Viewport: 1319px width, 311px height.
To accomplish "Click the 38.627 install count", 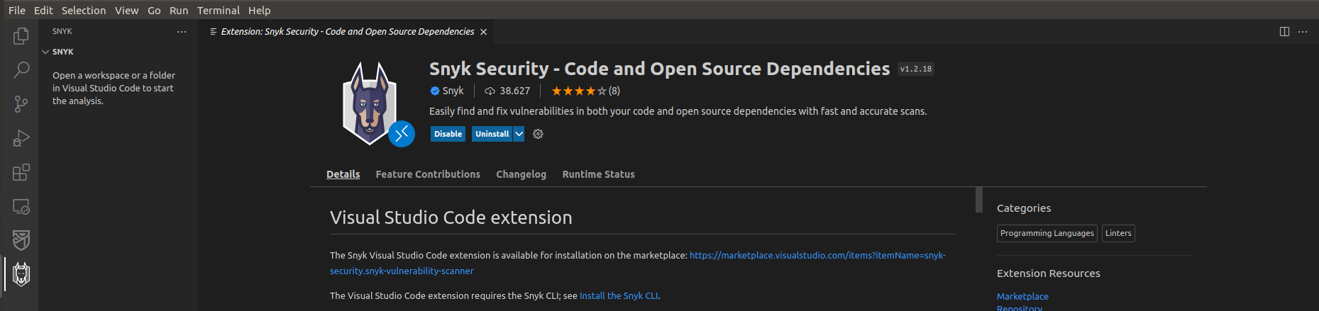I will [x=515, y=91].
